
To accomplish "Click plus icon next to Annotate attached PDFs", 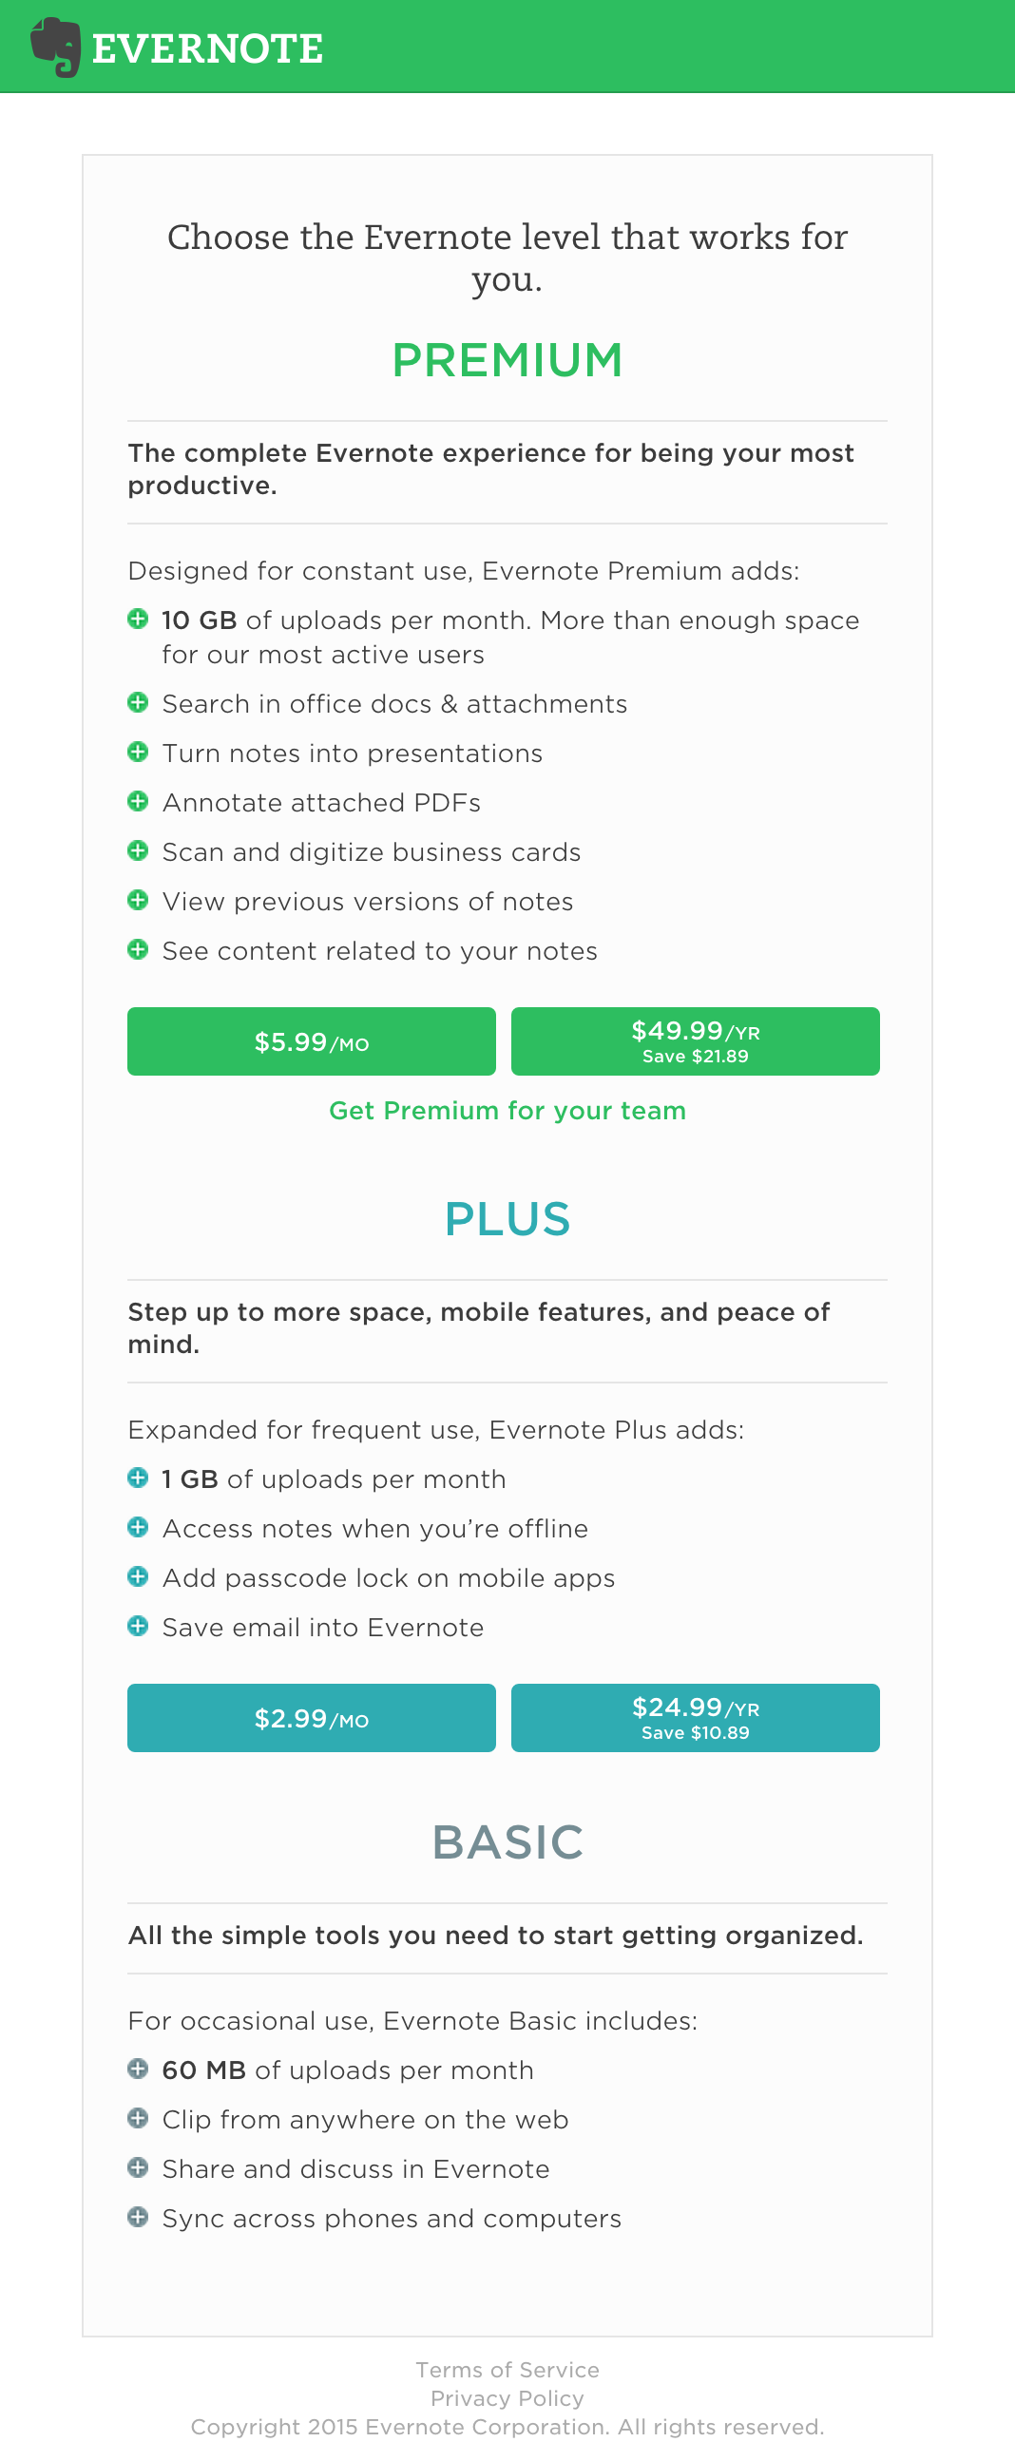I will point(138,802).
